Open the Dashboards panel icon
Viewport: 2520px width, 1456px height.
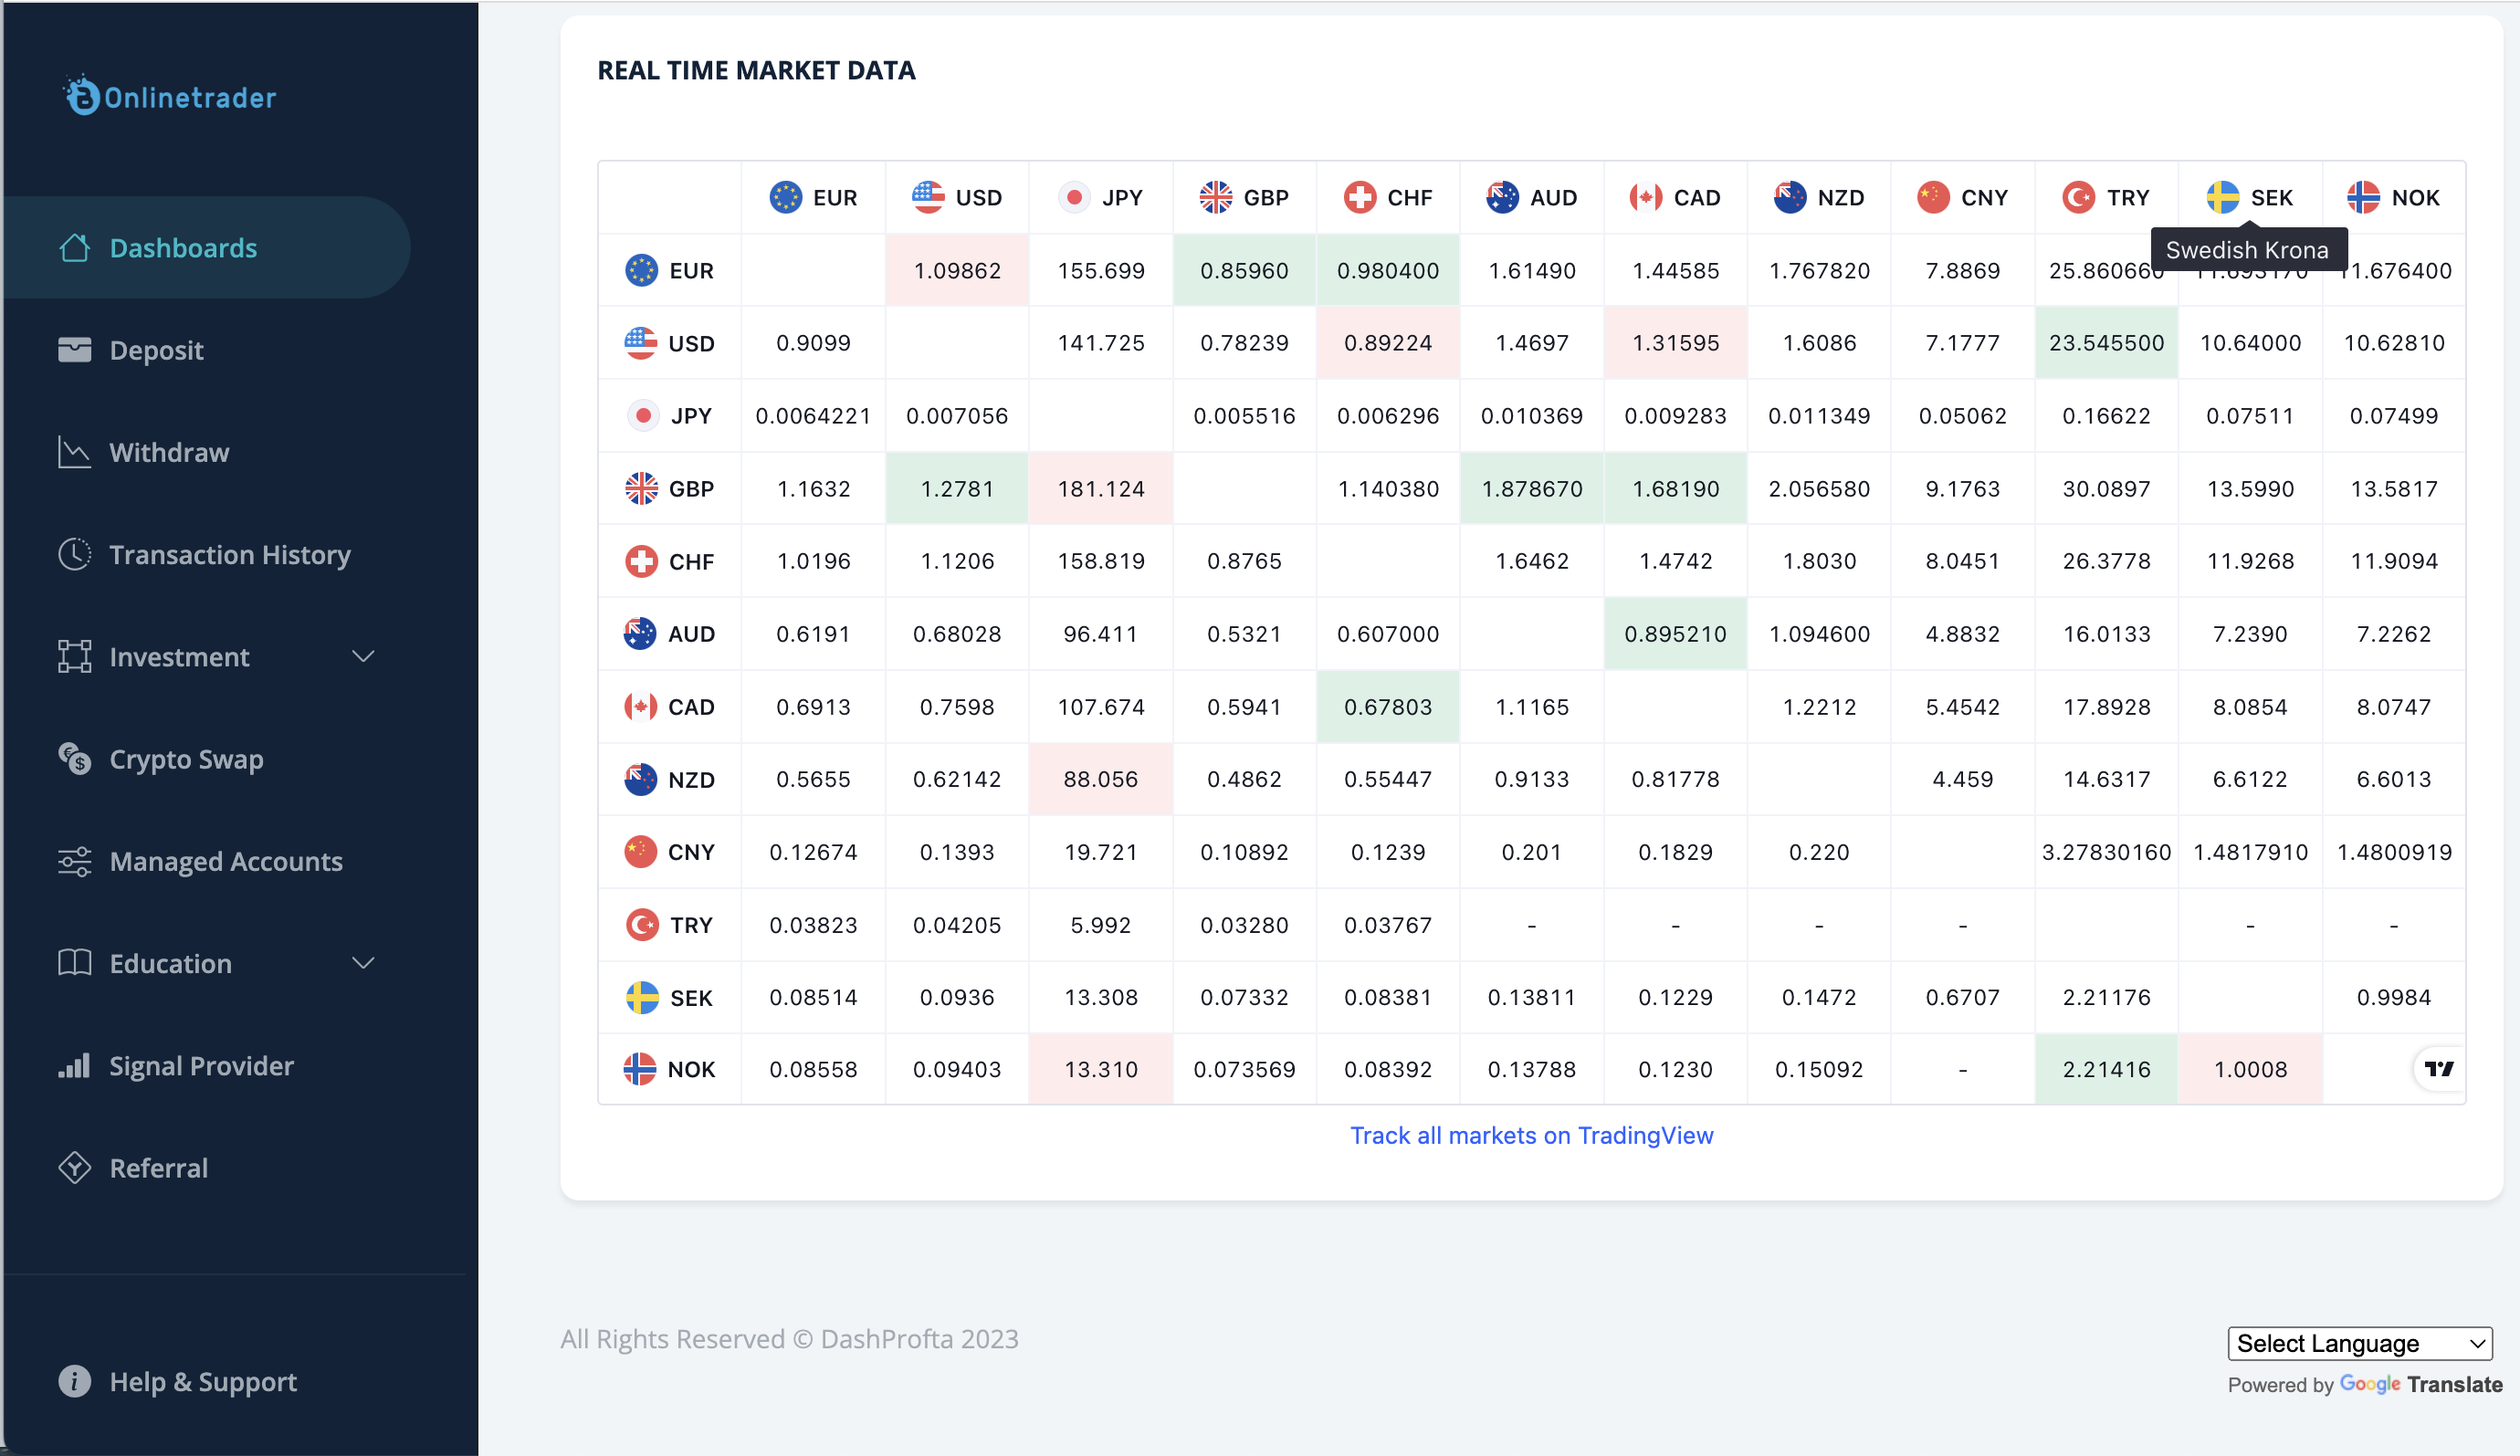point(74,248)
